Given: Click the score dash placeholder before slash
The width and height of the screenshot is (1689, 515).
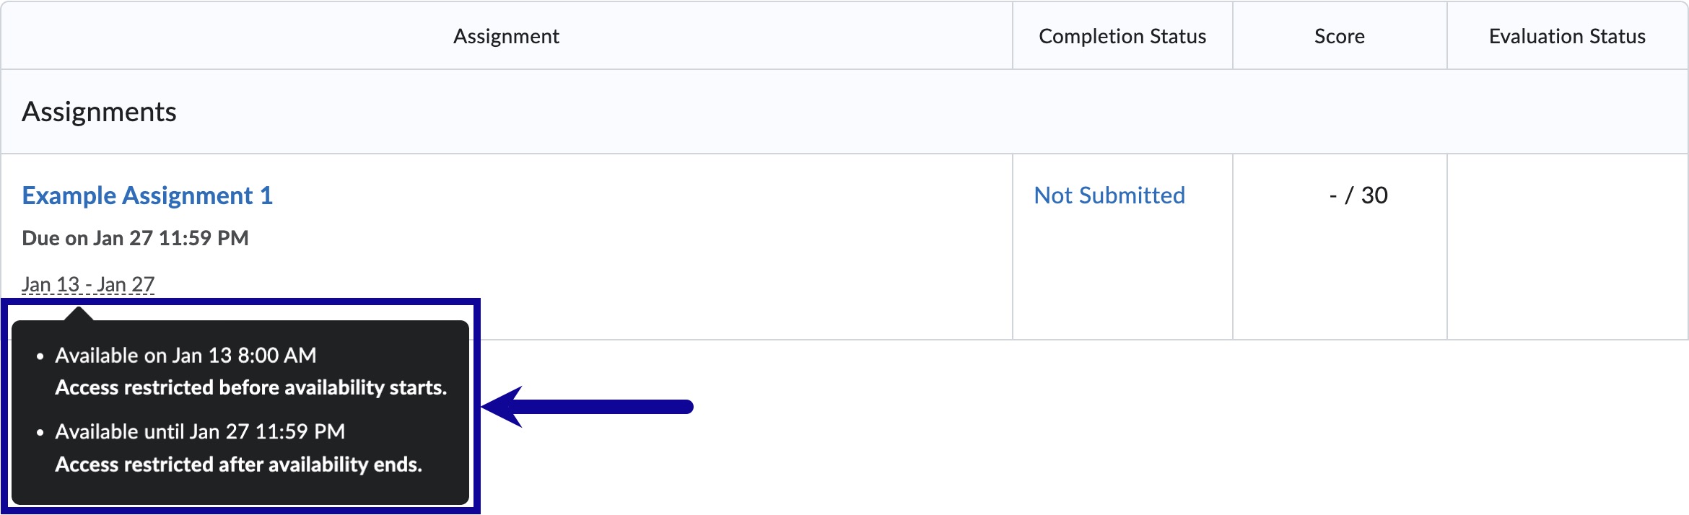Looking at the screenshot, I should 1333,195.
